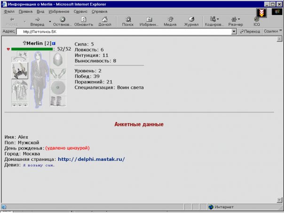Open the Избранное menu
284x213 pixels.
coord(59,11)
